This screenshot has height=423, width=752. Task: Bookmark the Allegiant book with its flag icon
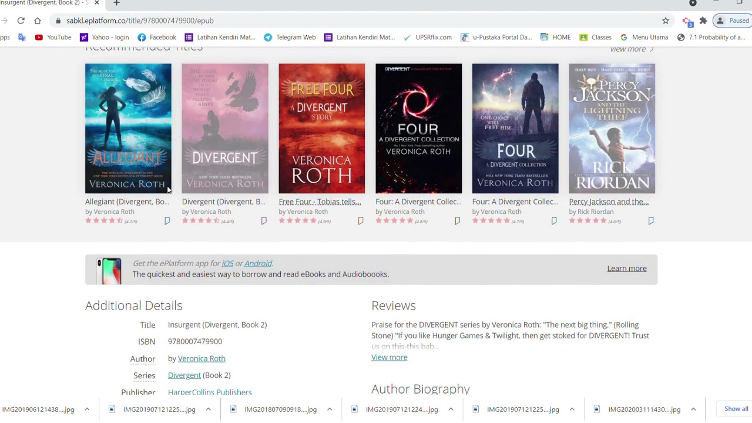point(167,221)
